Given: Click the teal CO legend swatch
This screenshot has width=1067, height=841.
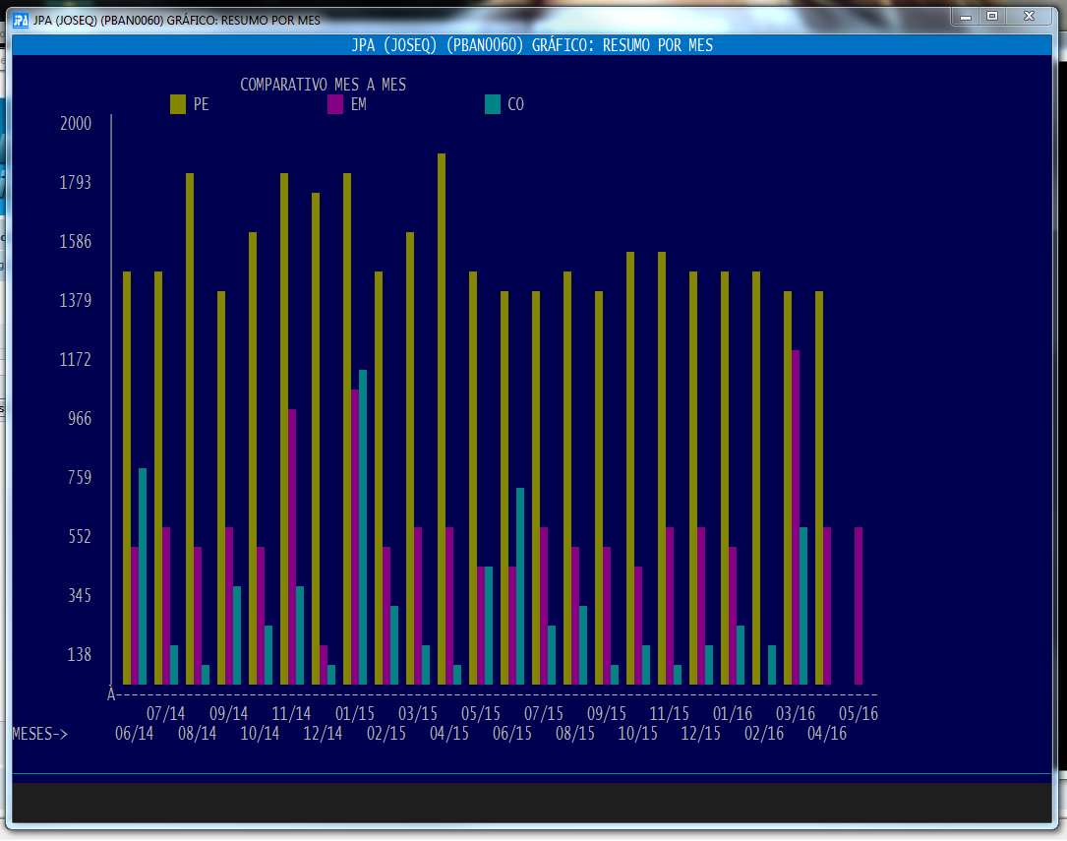Looking at the screenshot, I should [x=493, y=104].
